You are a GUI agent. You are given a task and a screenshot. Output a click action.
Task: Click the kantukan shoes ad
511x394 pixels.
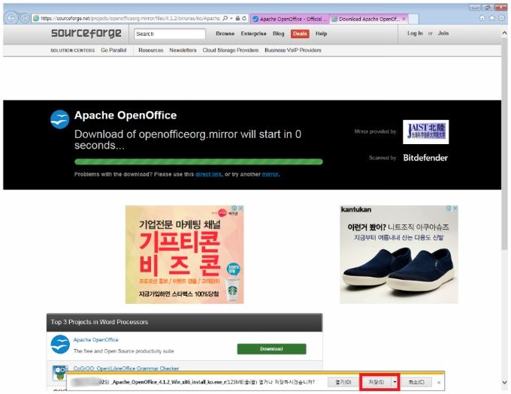click(399, 254)
